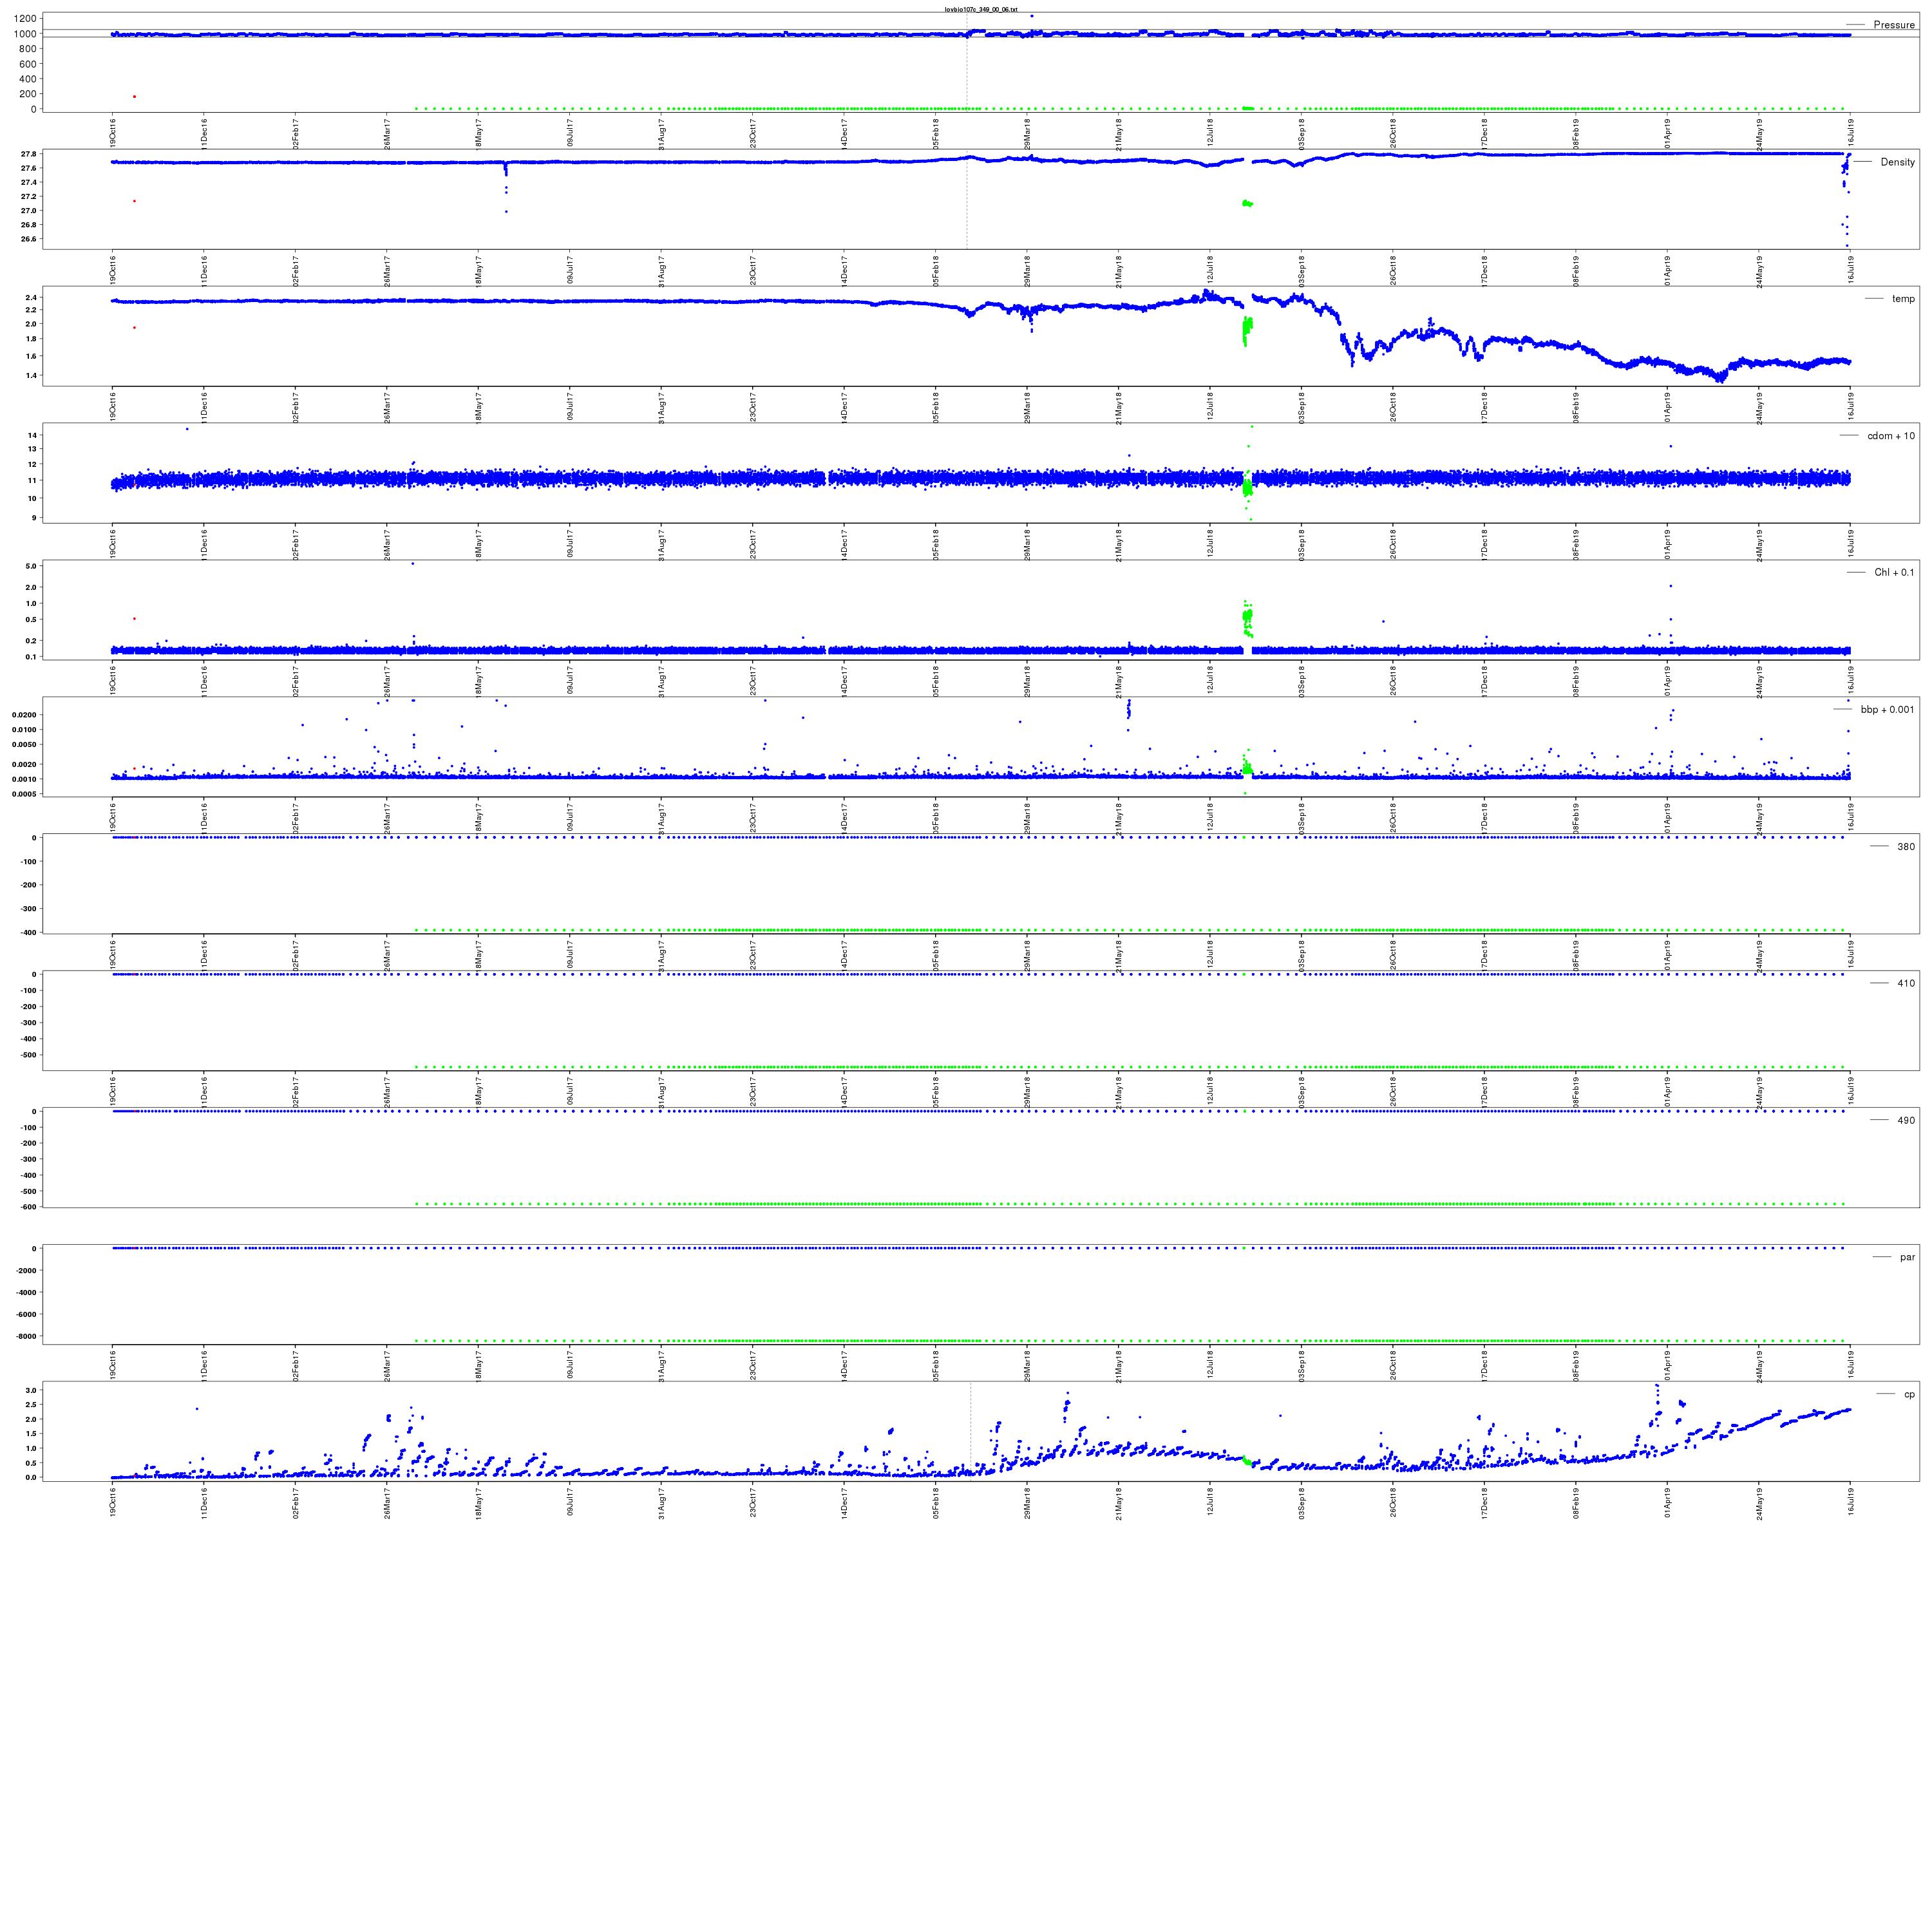Click the 17Dec18 date under the par plot
This screenshot has width=1932, height=1932.
tap(1485, 1366)
